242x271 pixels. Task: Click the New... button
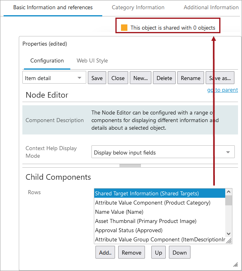pos(141,78)
